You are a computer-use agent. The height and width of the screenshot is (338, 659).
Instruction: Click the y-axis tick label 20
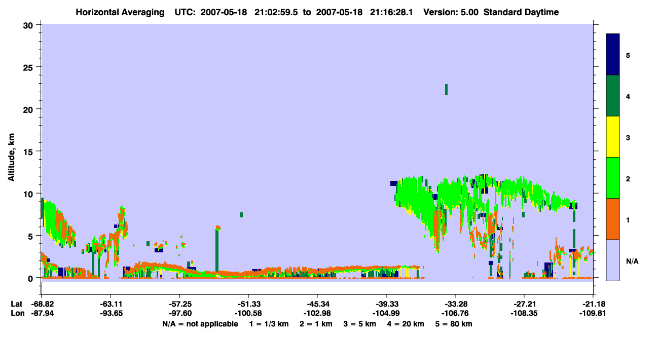coord(29,109)
